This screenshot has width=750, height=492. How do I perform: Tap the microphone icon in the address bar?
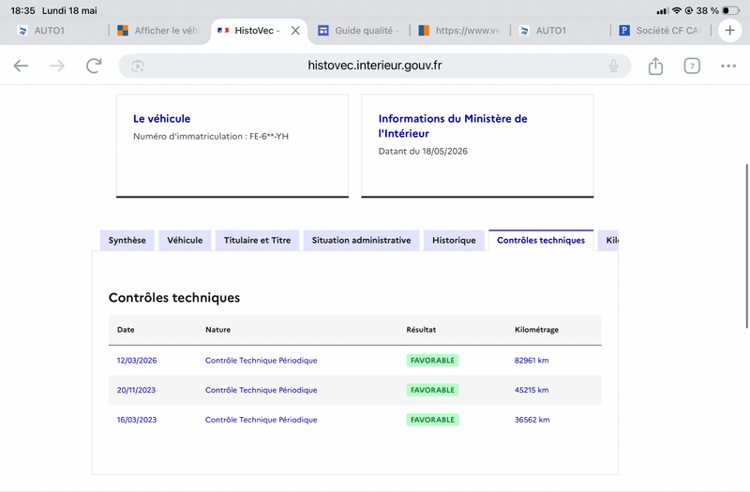(x=613, y=66)
